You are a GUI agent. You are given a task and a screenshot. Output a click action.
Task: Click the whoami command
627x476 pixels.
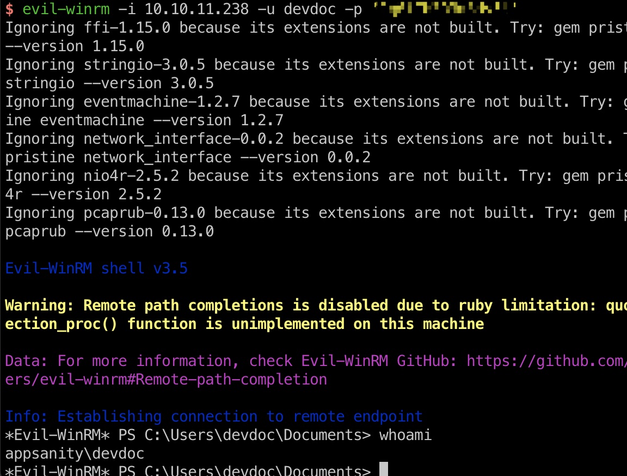(405, 435)
